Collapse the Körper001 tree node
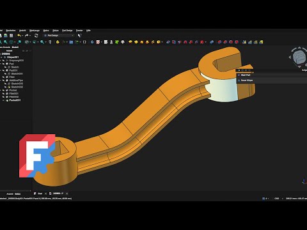The height and width of the screenshot is (230, 307). (1, 57)
